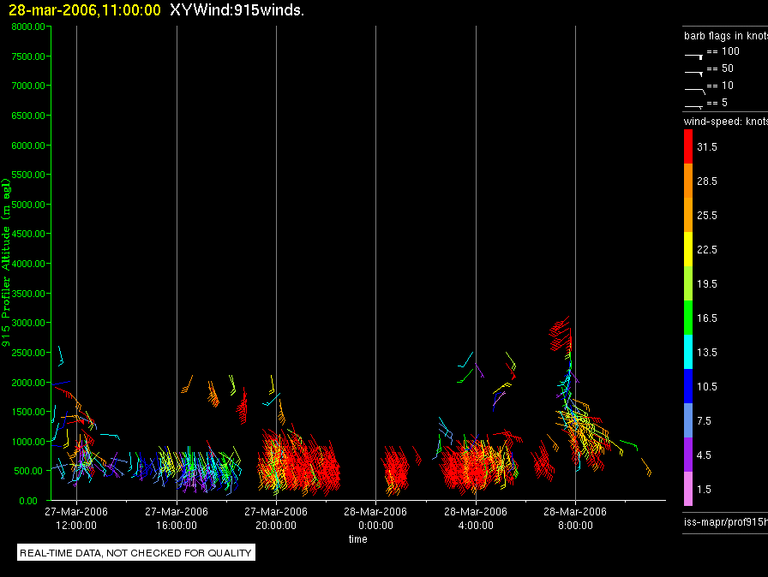The image size is (768, 577).
Task: Select the light blue 7.5 knots swatch
Action: (688, 420)
